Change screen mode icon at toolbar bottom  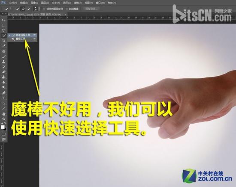(3, 139)
